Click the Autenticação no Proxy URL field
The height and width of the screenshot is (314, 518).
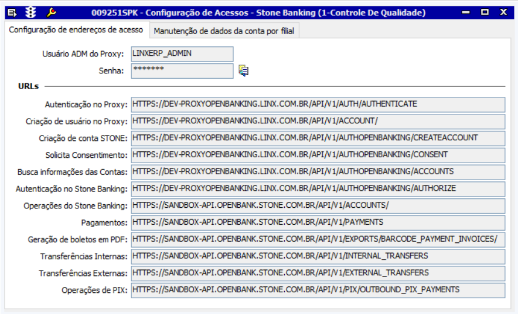[318, 104]
